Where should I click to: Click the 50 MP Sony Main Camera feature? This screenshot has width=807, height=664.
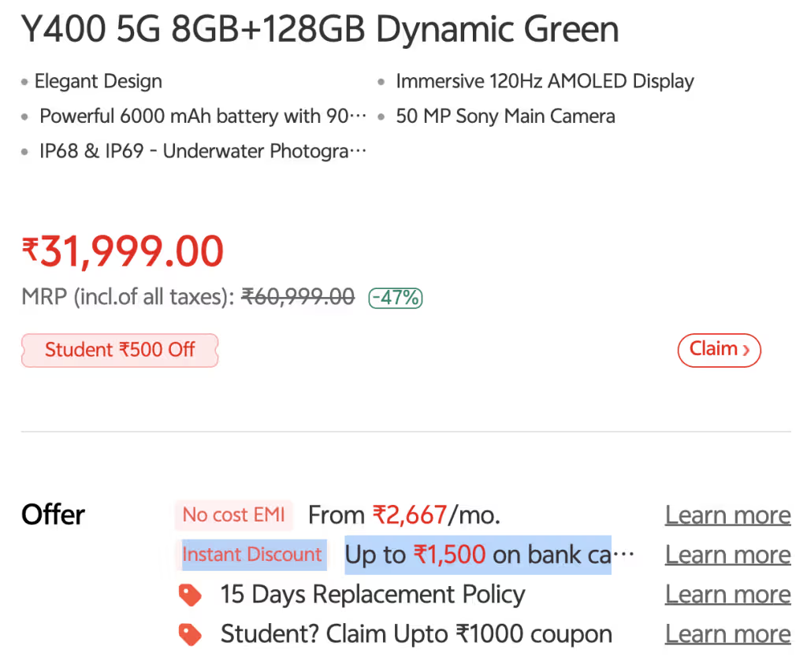[505, 117]
